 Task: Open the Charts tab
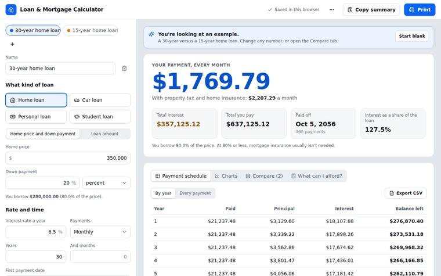click(x=226, y=176)
